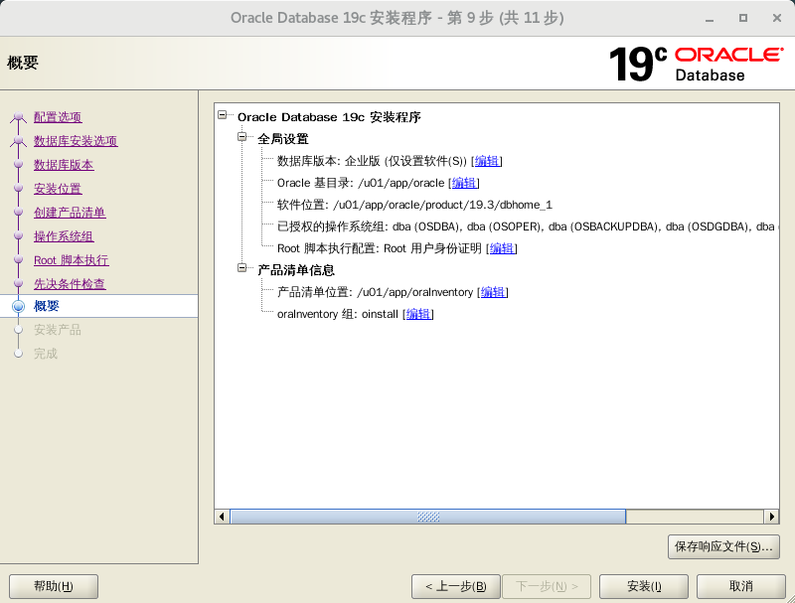795x603 pixels.
Task: Cancel the installer with 取消
Action: click(x=740, y=586)
